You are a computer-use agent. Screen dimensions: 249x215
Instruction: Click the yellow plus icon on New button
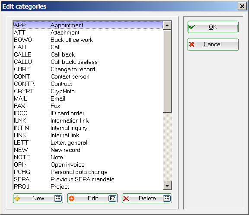[17, 198]
